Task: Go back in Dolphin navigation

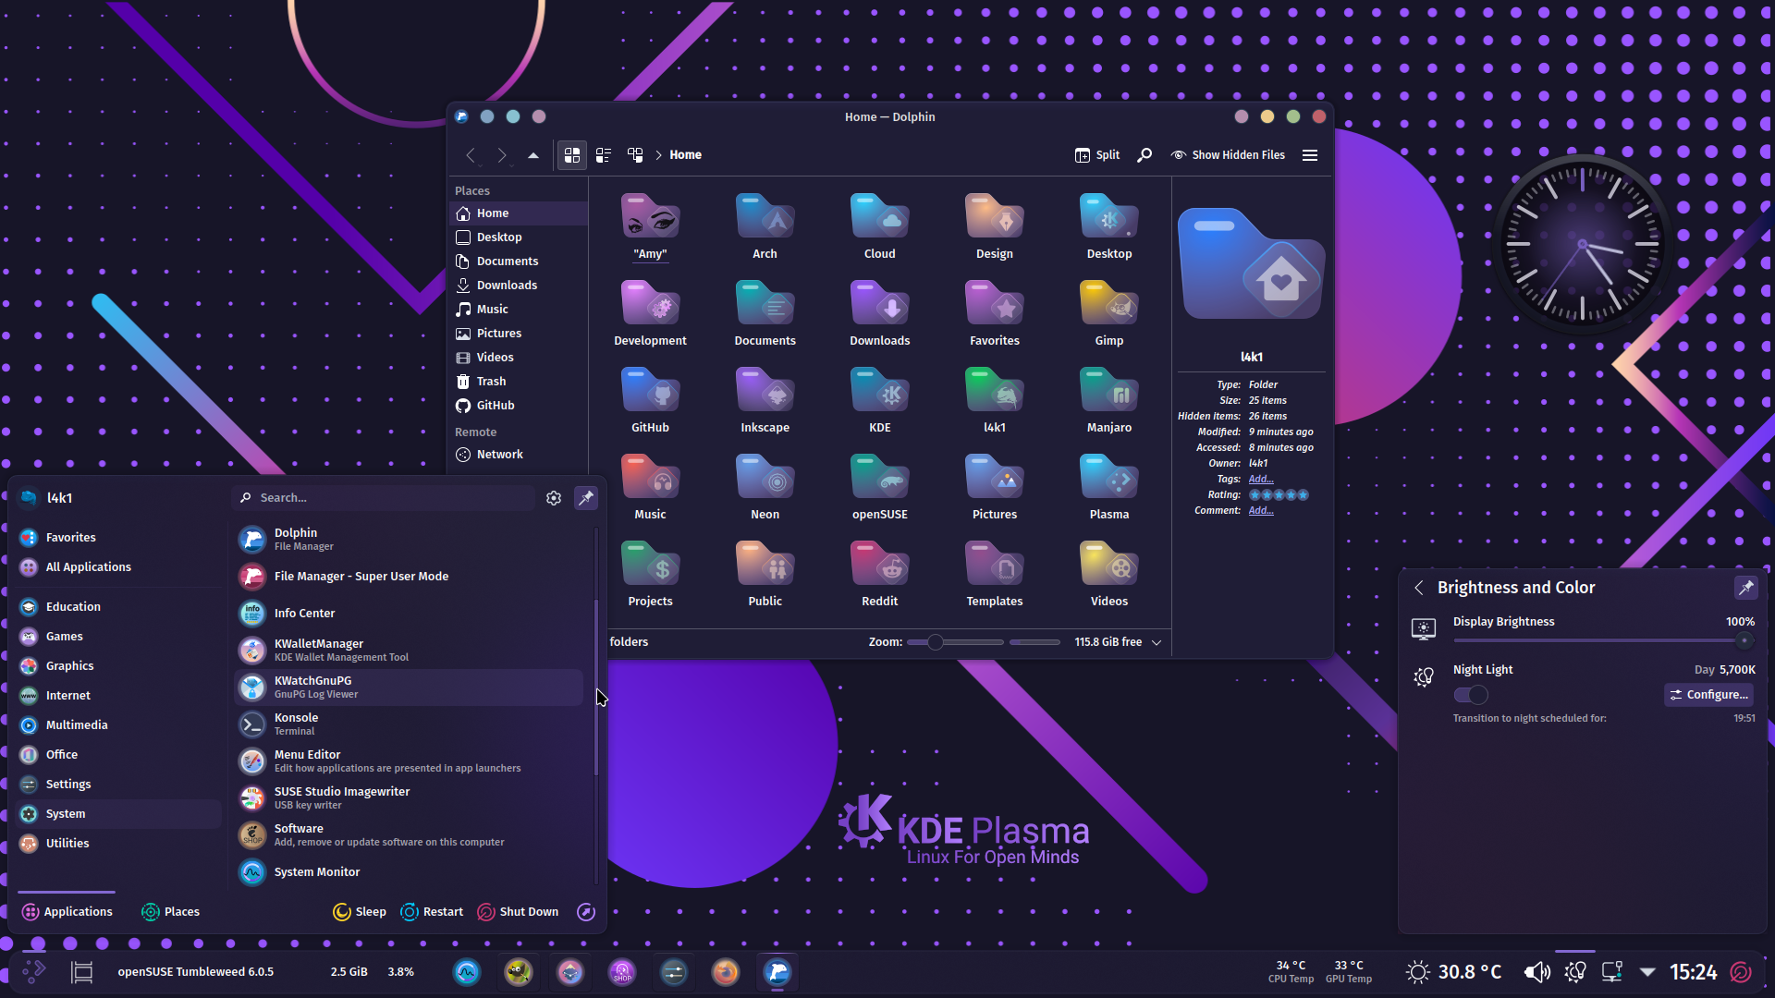Action: tap(471, 155)
